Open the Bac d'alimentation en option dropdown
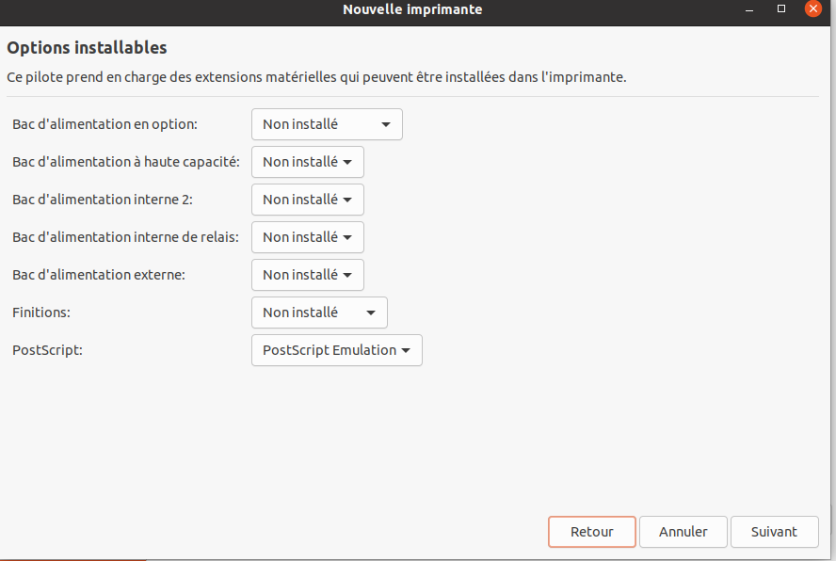The image size is (836, 561). [x=327, y=124]
